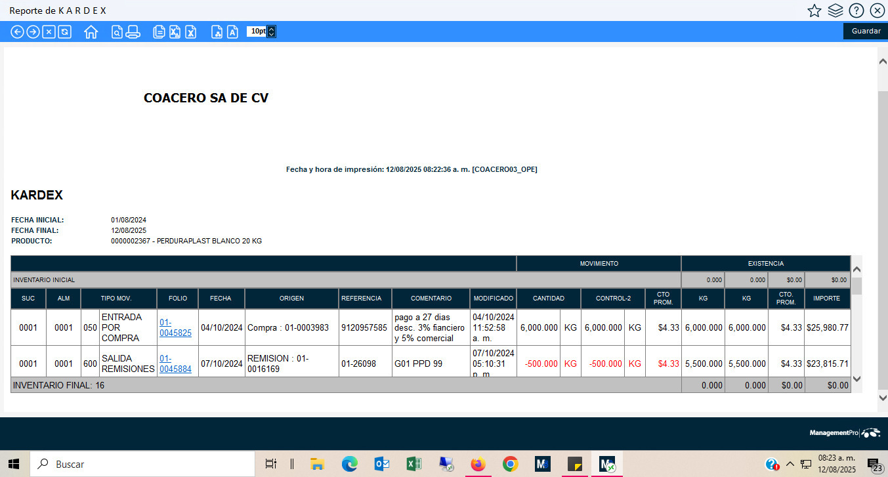Open folio link 01-0045884
This screenshot has width=888, height=477.
pyautogui.click(x=175, y=363)
